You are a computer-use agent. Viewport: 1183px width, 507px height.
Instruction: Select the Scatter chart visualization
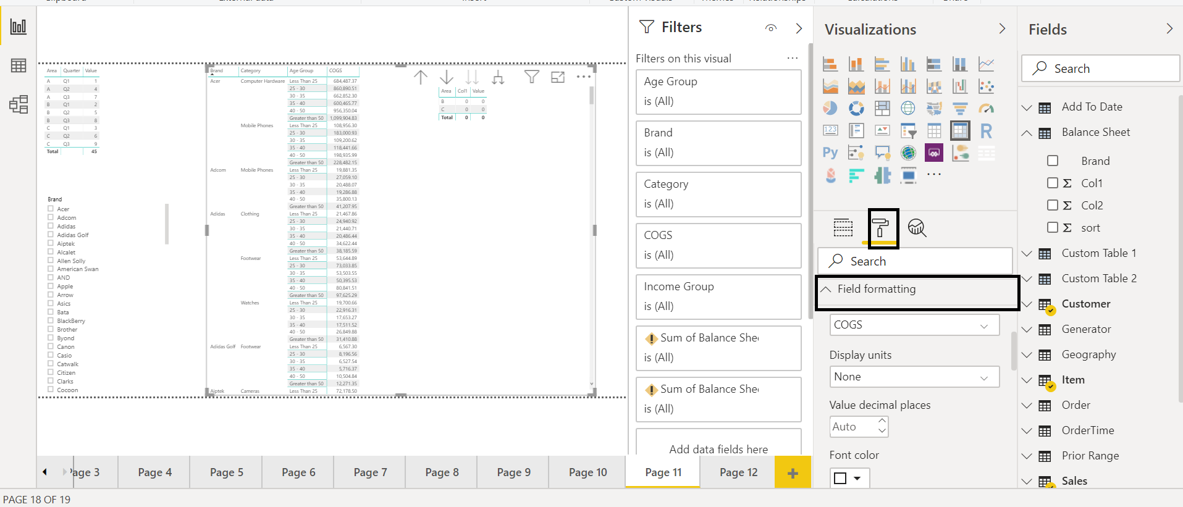click(x=986, y=86)
